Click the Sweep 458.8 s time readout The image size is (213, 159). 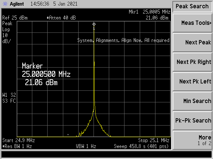click(x=141, y=146)
